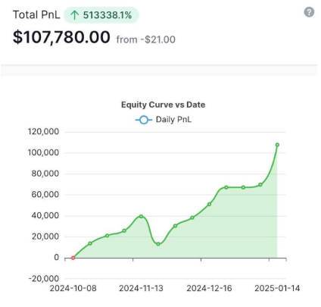Click the Equity Curve vs Date title
This screenshot has height=307, width=321.
[163, 105]
